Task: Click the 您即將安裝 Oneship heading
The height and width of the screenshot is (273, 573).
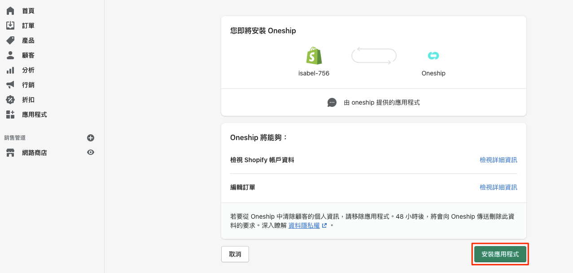Action: (263, 31)
